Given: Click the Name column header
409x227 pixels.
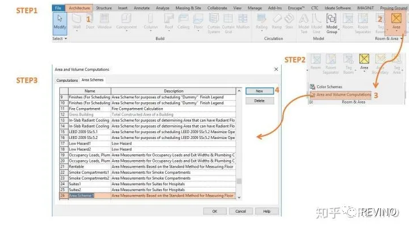Looking at the screenshot, I should tap(90, 91).
